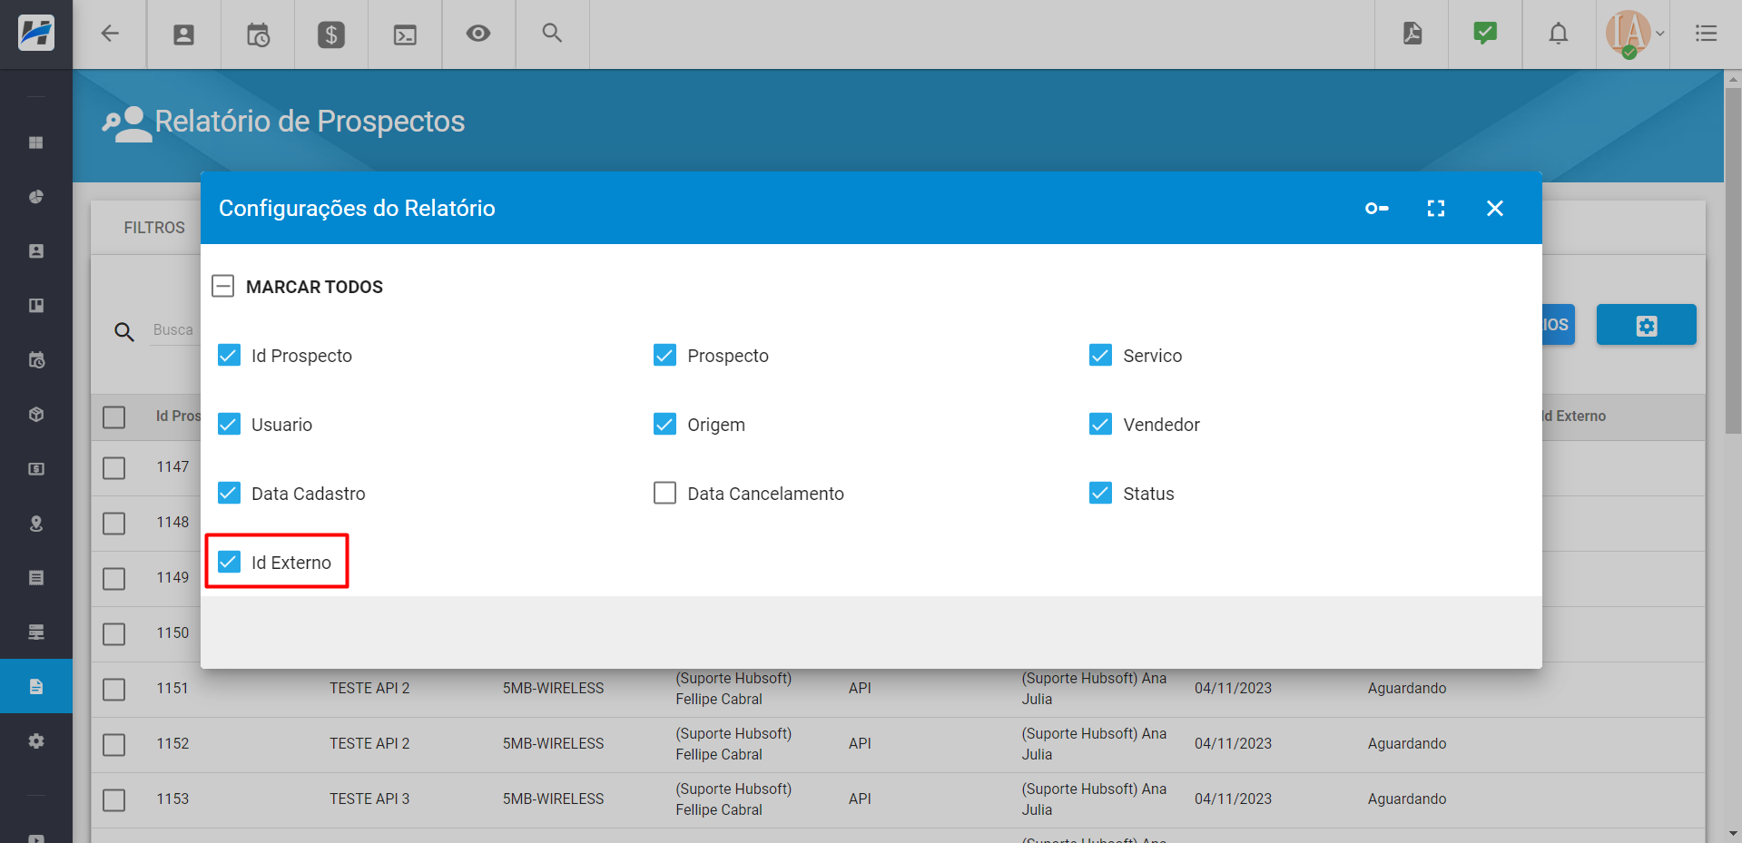This screenshot has height=843, width=1742.
Task: Open the calendar clock toolbar icon
Action: click(258, 34)
